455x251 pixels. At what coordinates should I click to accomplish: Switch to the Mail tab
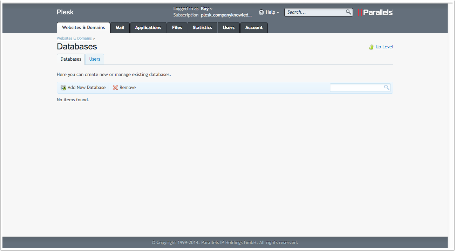click(120, 28)
